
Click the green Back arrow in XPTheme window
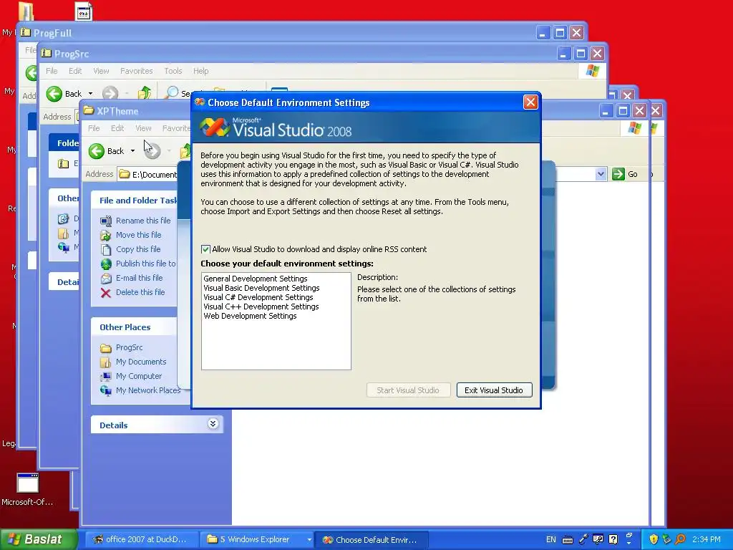[97, 150]
